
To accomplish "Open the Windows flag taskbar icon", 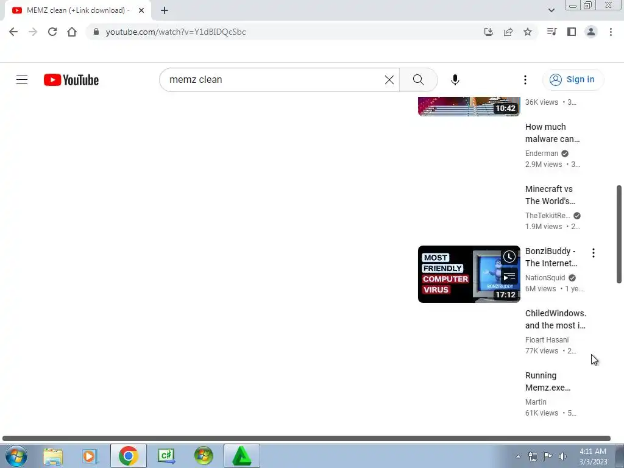I will (204, 456).
